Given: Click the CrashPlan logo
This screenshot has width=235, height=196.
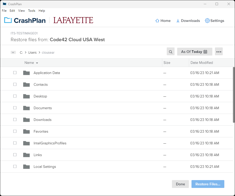Looking at the screenshot, I should 25,20.
